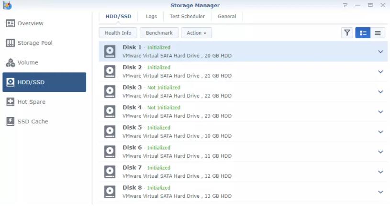Click the Overview sidebar icon
The height and width of the screenshot is (214, 390).
(x=10, y=23)
